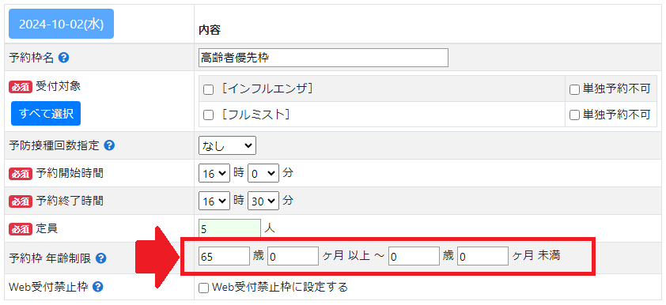
Task: Open help icon beside Web受付禁止枠
Action: click(97, 287)
